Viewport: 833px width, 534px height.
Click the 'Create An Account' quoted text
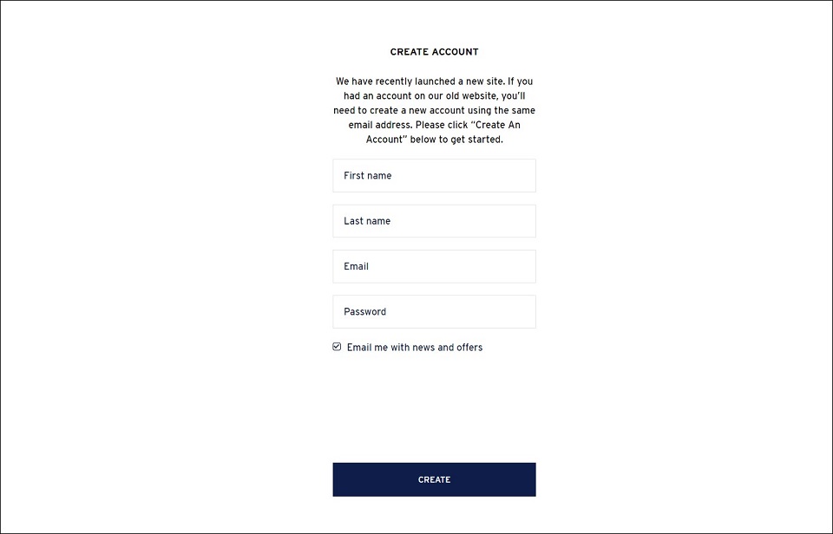point(443,132)
